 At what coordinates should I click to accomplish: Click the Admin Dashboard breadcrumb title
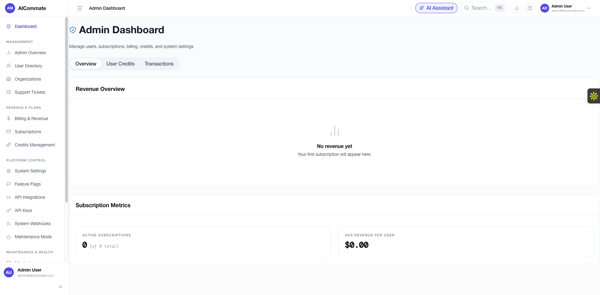107,8
